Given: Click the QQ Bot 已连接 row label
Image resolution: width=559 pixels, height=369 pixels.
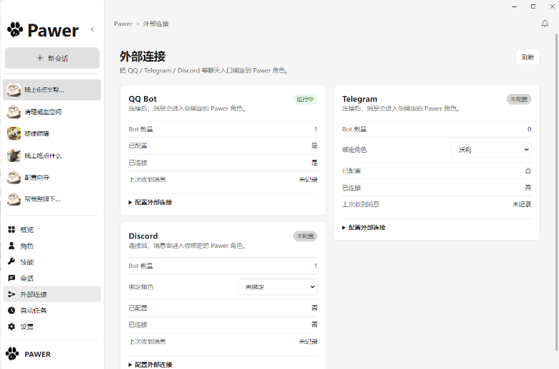Looking at the screenshot, I should click(x=138, y=163).
